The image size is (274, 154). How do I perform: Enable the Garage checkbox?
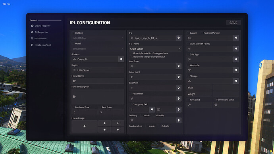click(188, 33)
